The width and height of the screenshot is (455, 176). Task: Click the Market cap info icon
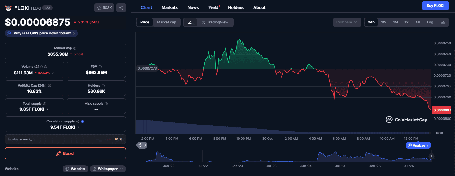click(75, 48)
